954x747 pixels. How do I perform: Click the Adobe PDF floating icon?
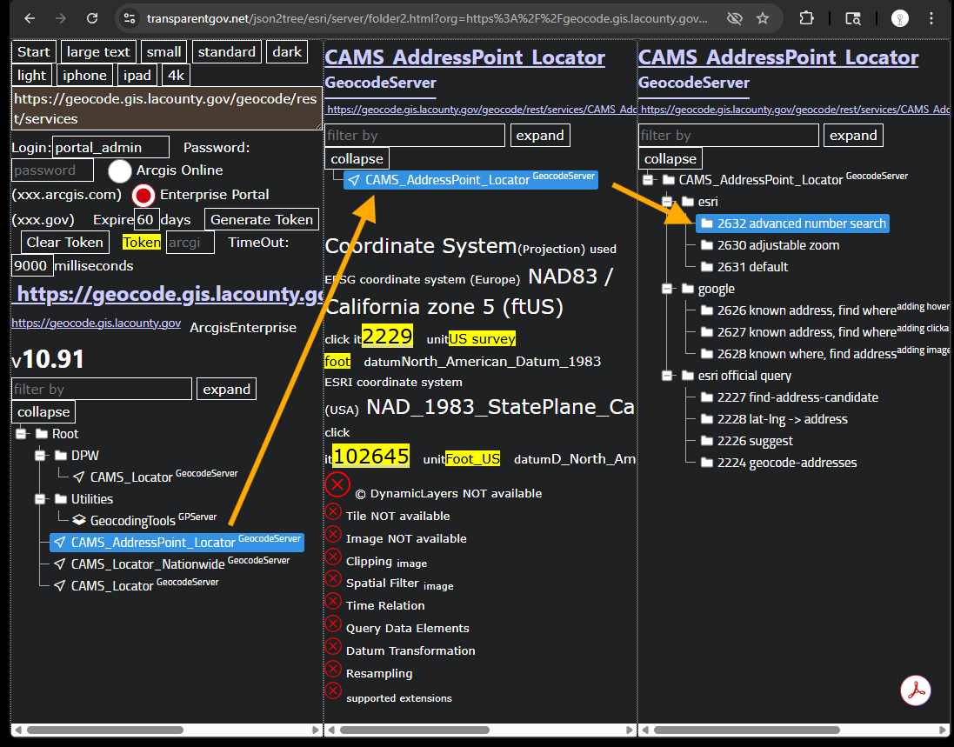point(916,690)
